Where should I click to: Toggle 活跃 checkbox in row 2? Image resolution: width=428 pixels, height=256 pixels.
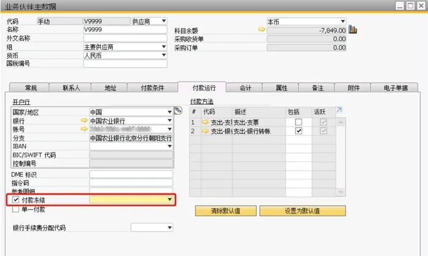tap(324, 131)
